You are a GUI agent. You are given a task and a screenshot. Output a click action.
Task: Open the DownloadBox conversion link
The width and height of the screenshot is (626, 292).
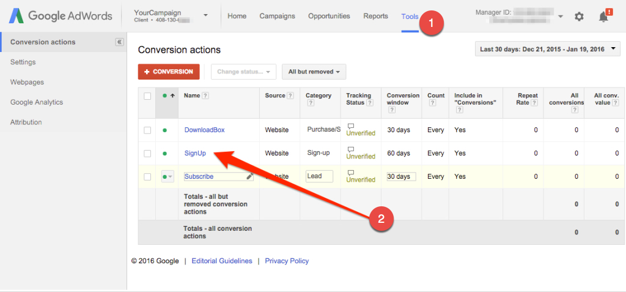click(204, 130)
